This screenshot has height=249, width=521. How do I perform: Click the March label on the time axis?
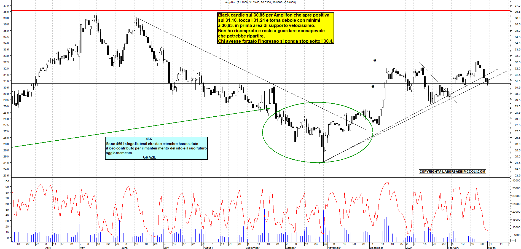click(492, 248)
